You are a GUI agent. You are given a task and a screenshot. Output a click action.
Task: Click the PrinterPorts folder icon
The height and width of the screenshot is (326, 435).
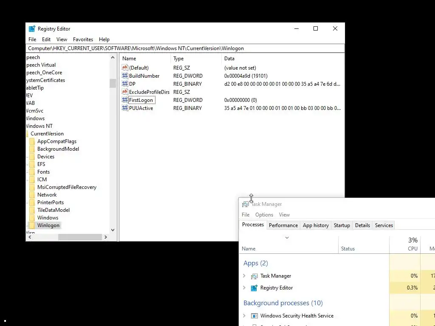(x=32, y=202)
